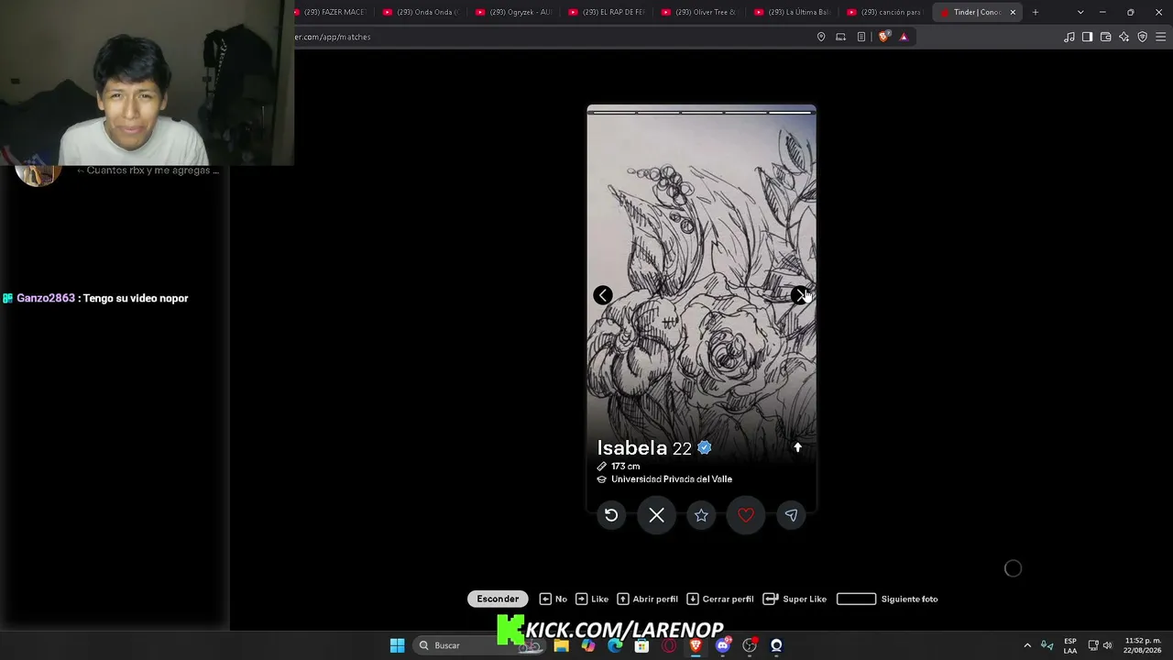
Task: Switch to the Oliver Tree YouTube tab
Action: point(699,12)
